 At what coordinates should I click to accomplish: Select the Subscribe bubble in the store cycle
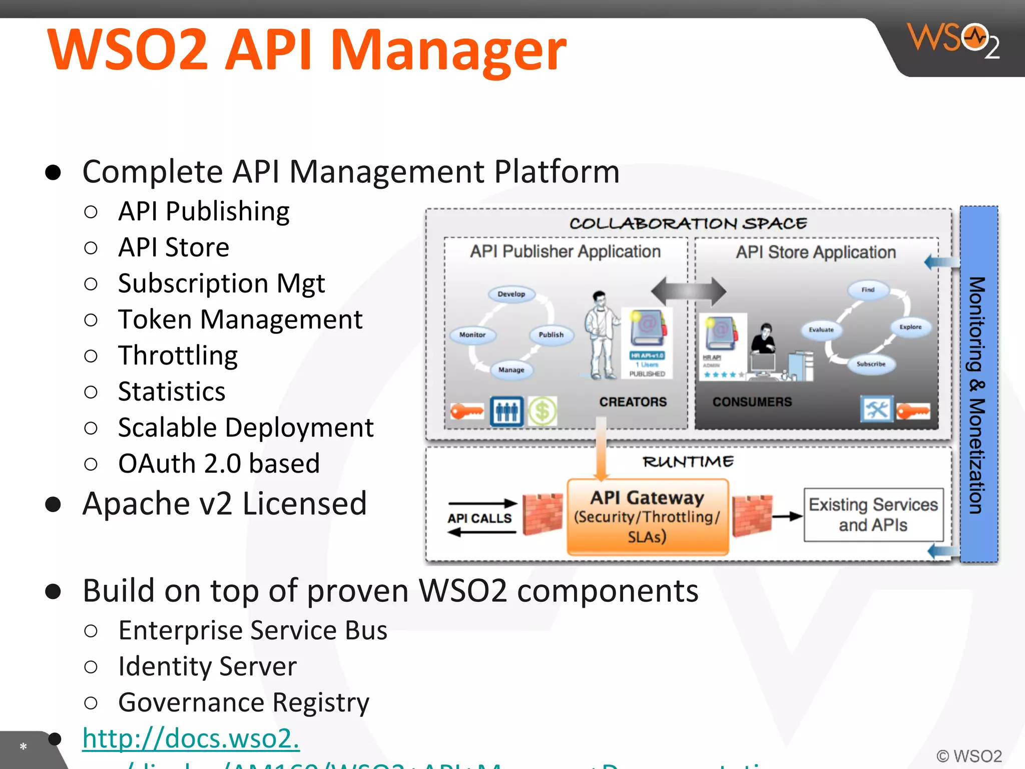click(871, 364)
